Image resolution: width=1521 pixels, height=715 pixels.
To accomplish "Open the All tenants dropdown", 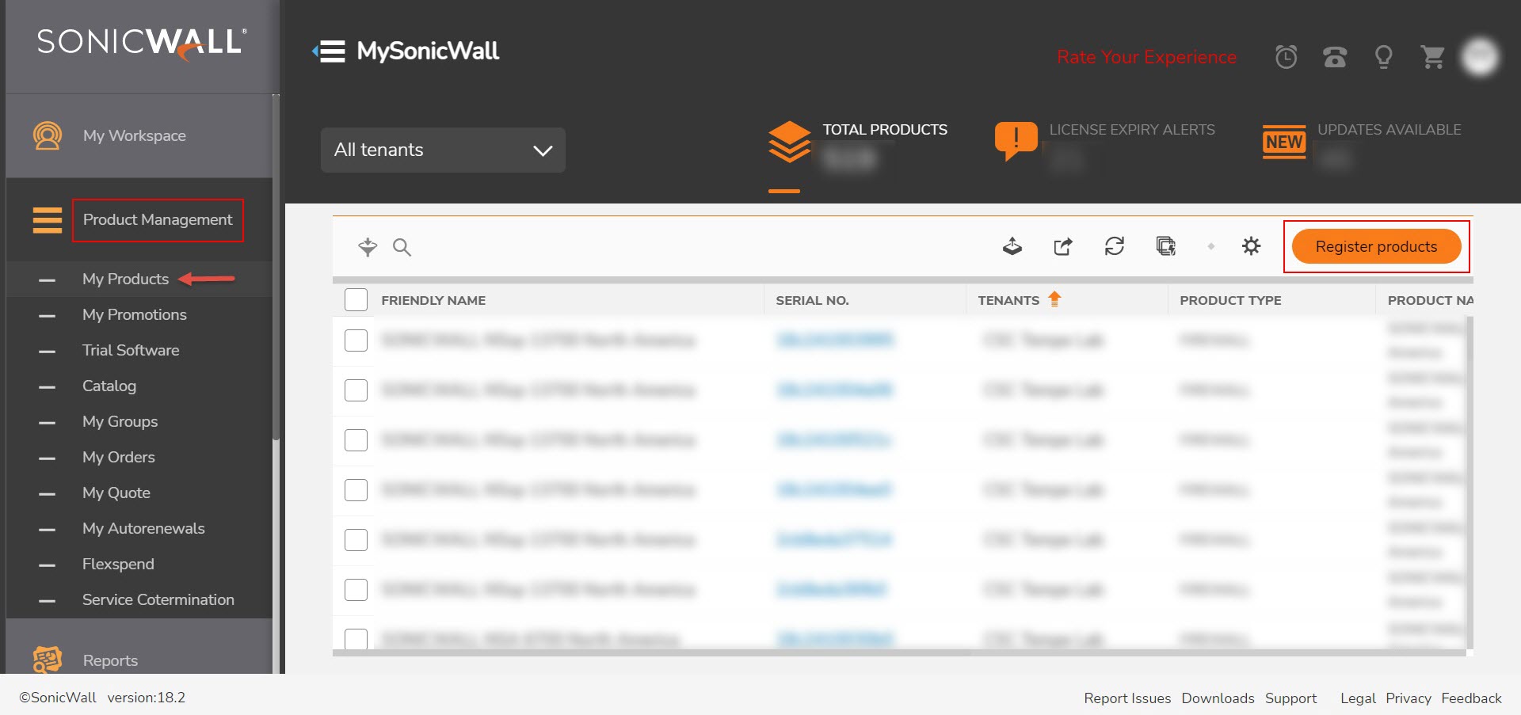I will tap(443, 150).
